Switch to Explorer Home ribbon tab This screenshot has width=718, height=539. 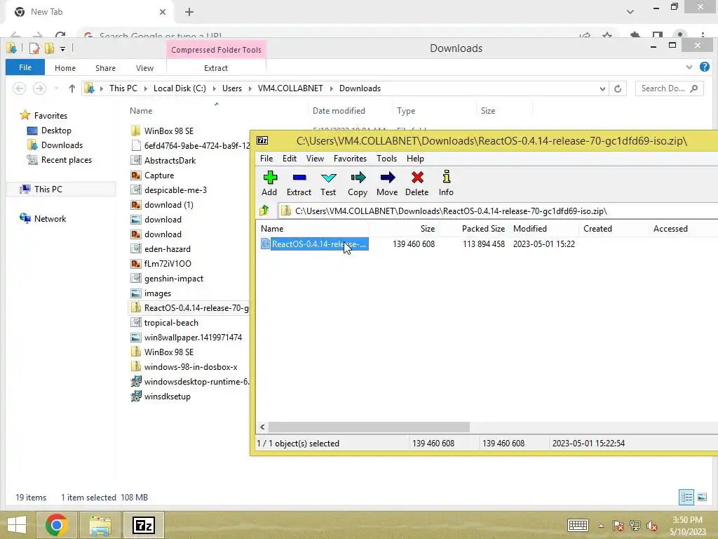point(65,68)
